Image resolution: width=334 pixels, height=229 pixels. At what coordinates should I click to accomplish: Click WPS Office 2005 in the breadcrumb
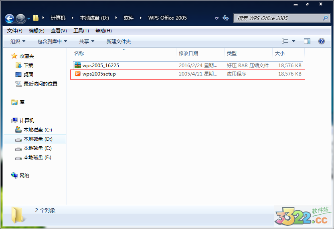[168, 18]
